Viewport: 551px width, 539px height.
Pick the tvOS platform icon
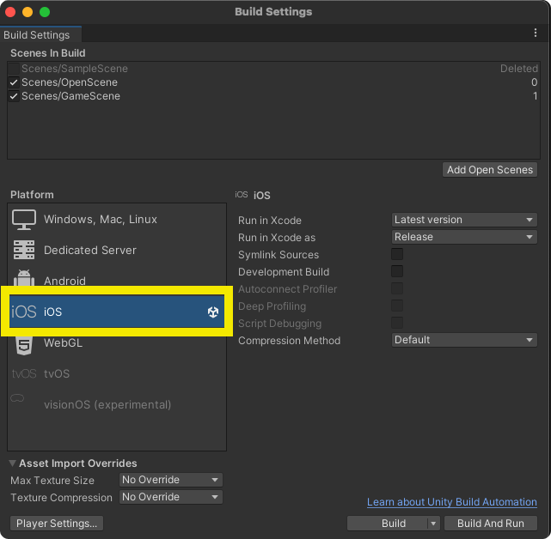(x=24, y=374)
